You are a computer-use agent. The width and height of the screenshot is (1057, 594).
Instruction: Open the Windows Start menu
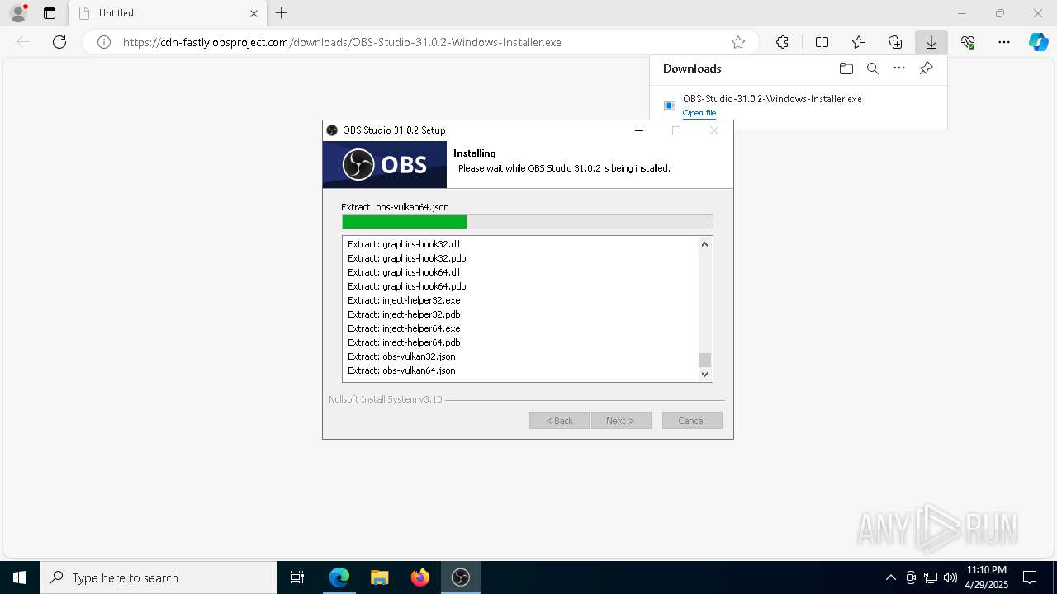tap(20, 577)
